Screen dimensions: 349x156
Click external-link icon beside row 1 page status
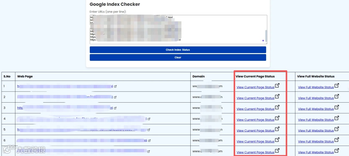tap(277, 85)
